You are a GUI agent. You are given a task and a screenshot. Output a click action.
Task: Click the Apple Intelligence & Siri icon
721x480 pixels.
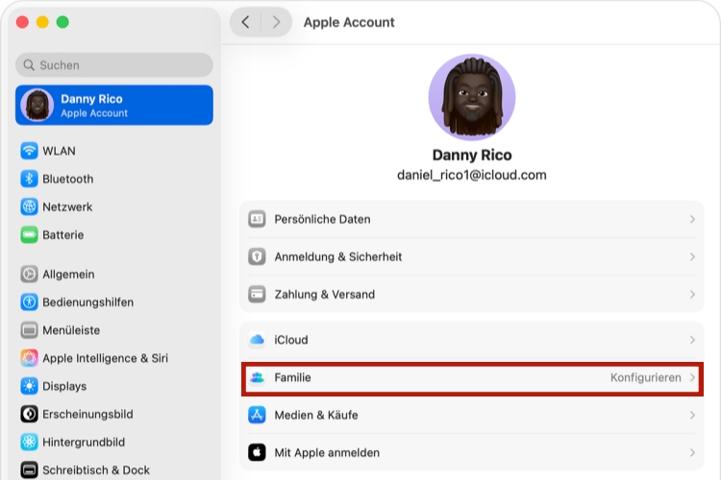(x=29, y=358)
